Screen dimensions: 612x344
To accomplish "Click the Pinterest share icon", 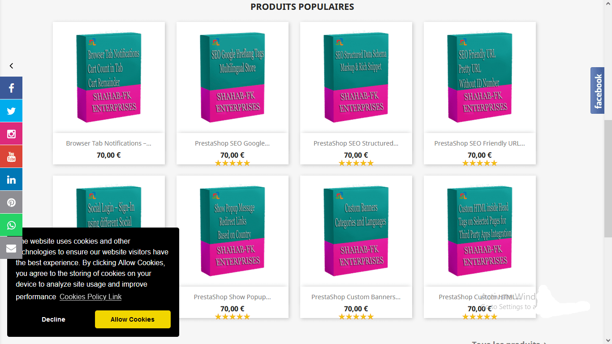I will (11, 202).
